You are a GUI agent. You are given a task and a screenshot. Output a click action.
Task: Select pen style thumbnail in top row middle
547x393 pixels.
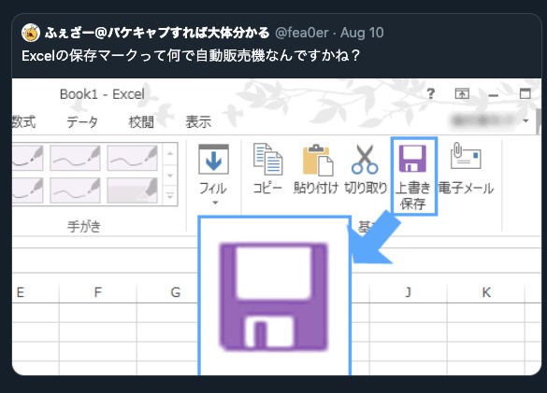[75, 158]
